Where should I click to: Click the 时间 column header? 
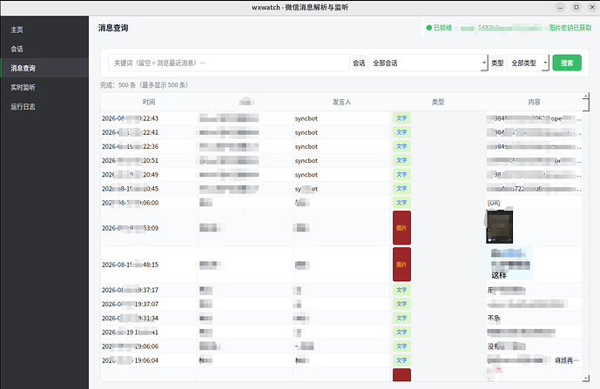(149, 102)
